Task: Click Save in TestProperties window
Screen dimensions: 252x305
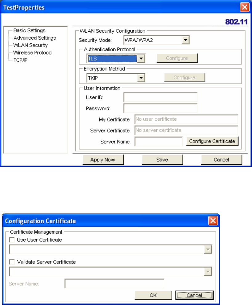Action: pos(162,160)
